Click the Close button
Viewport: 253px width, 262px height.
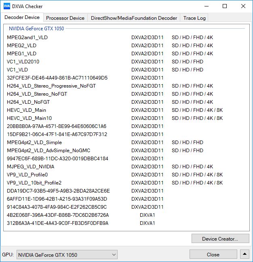(213, 254)
